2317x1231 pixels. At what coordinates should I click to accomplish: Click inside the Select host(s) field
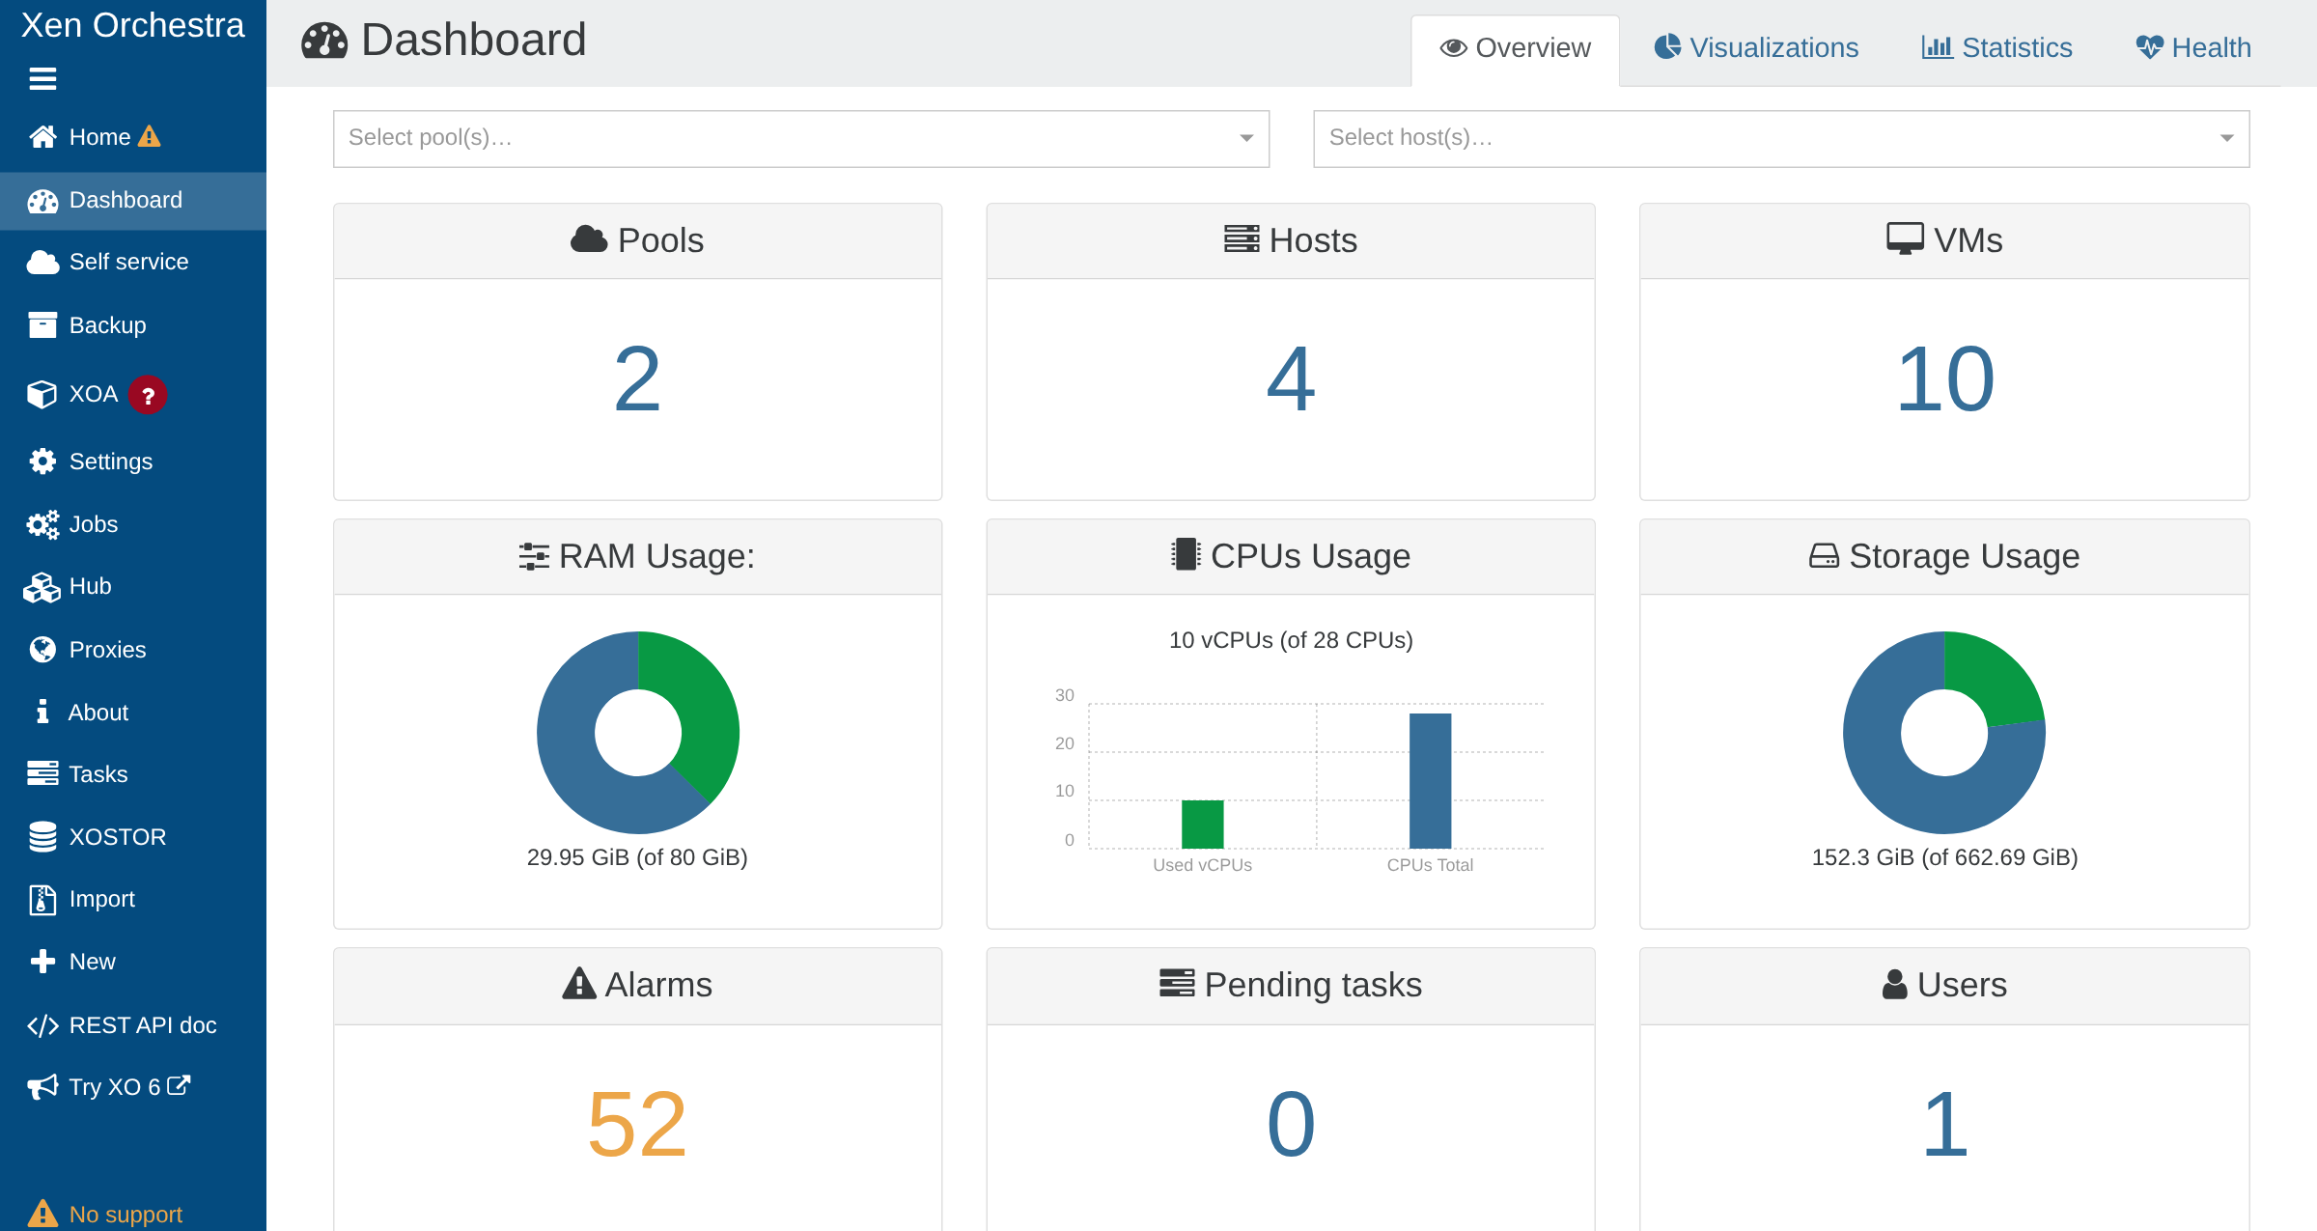(1781, 138)
